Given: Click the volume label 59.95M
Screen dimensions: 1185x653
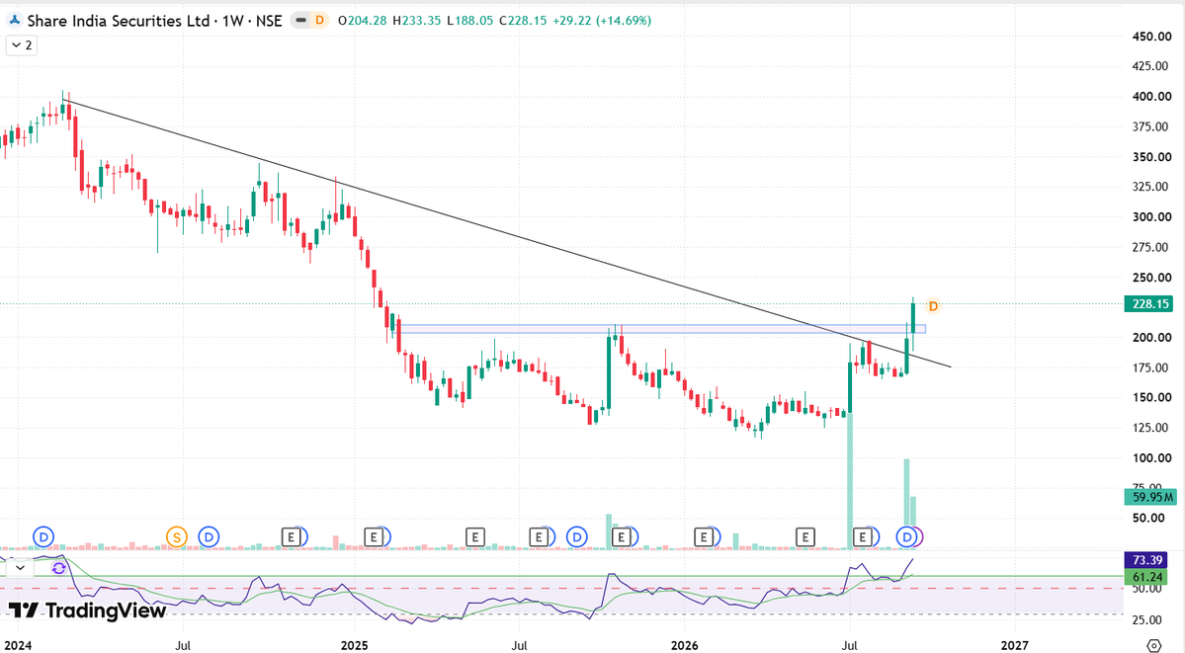Looking at the screenshot, I should click(x=1148, y=497).
